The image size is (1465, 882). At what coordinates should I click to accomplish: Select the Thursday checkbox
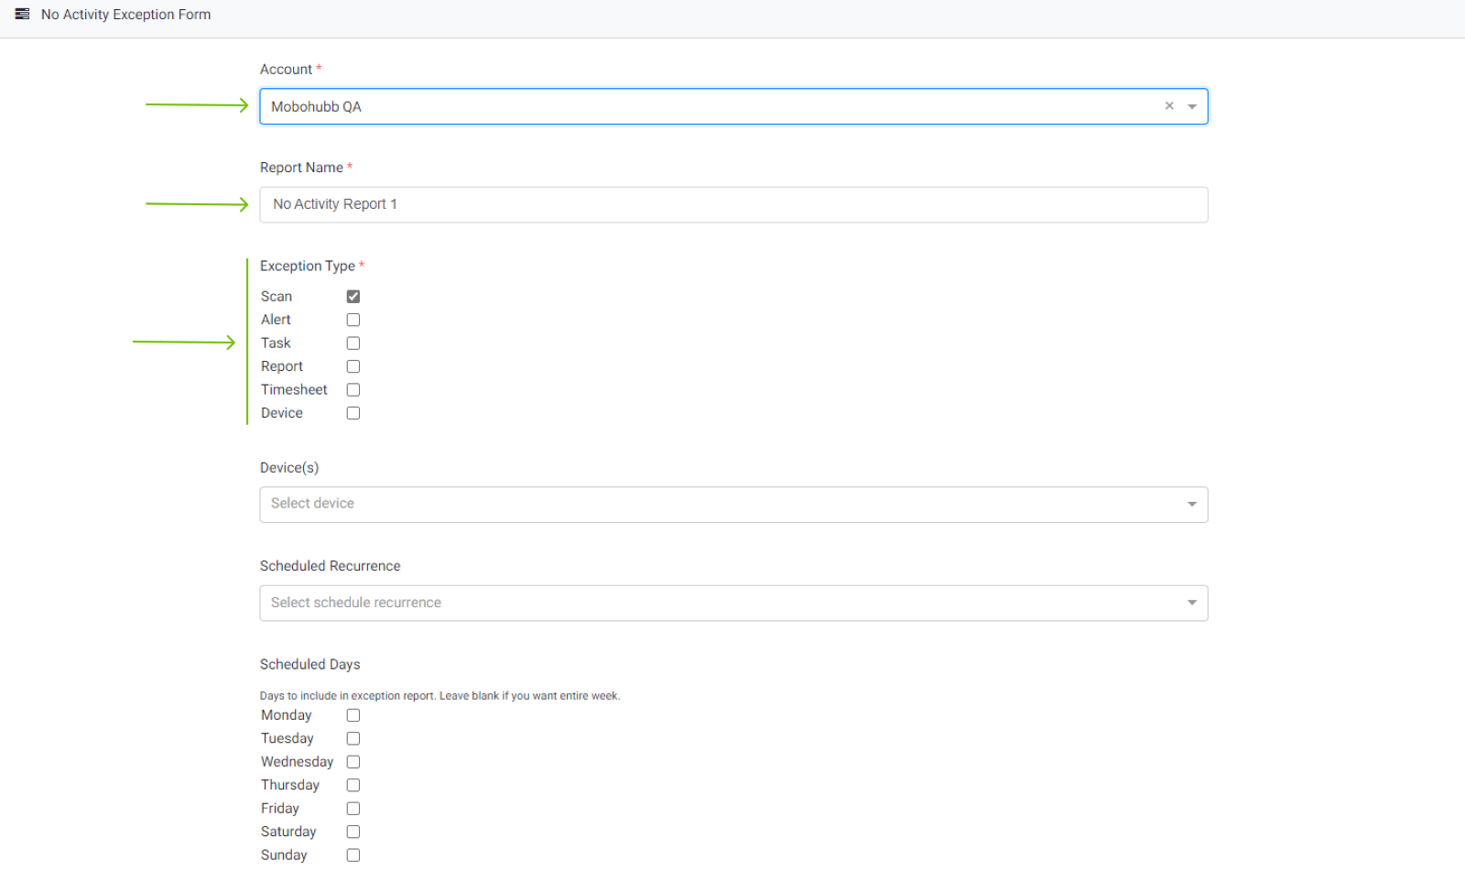point(353,786)
